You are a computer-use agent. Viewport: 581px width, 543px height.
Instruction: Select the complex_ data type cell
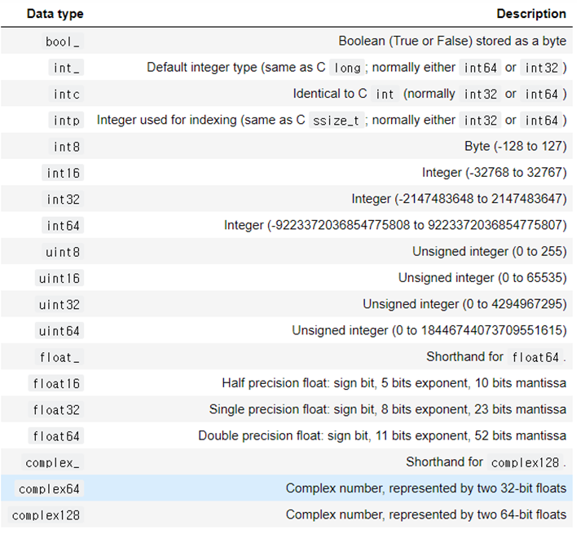pos(53,462)
